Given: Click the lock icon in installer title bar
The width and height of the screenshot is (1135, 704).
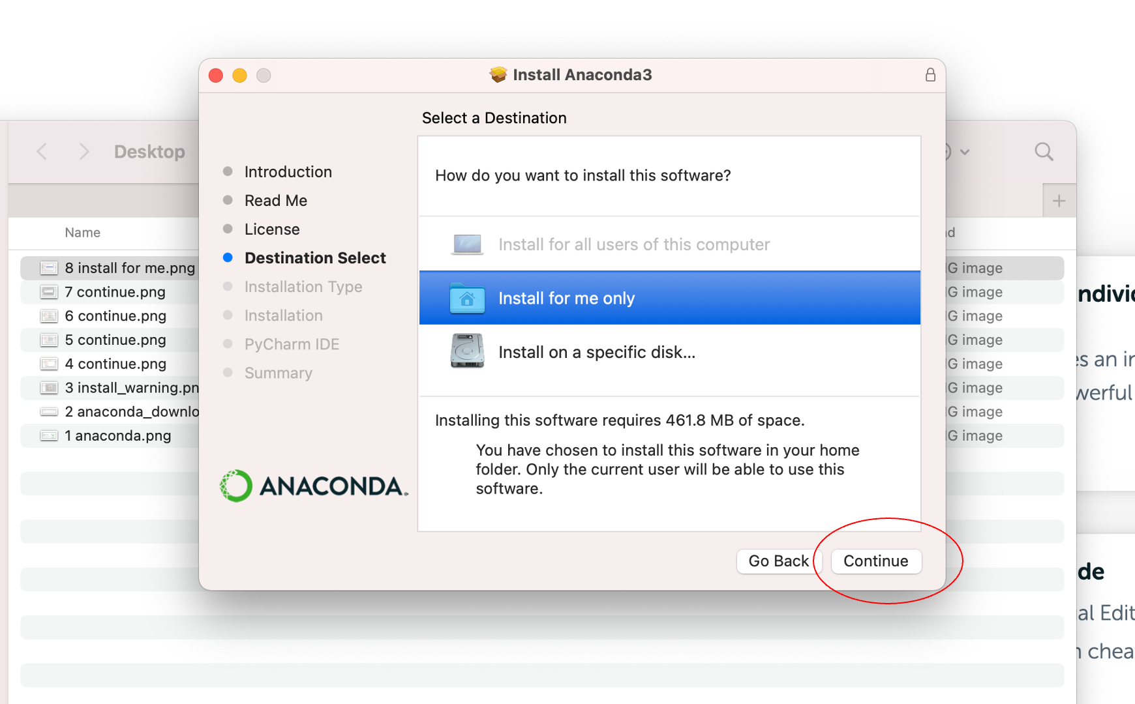Looking at the screenshot, I should (931, 75).
